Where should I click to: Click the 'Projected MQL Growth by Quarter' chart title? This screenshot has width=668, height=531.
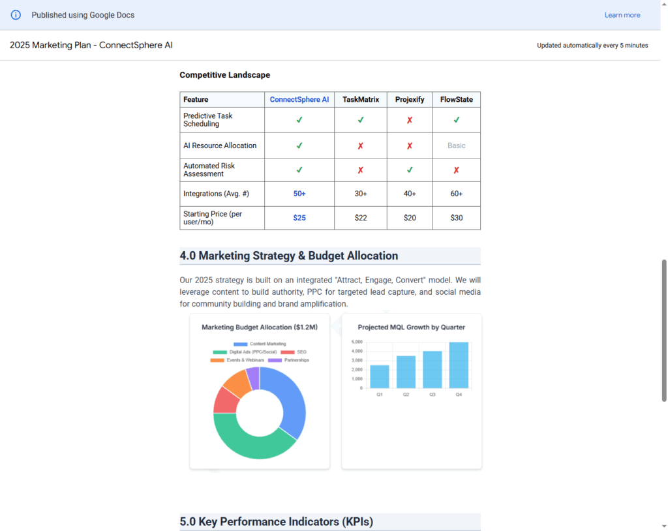coord(411,327)
